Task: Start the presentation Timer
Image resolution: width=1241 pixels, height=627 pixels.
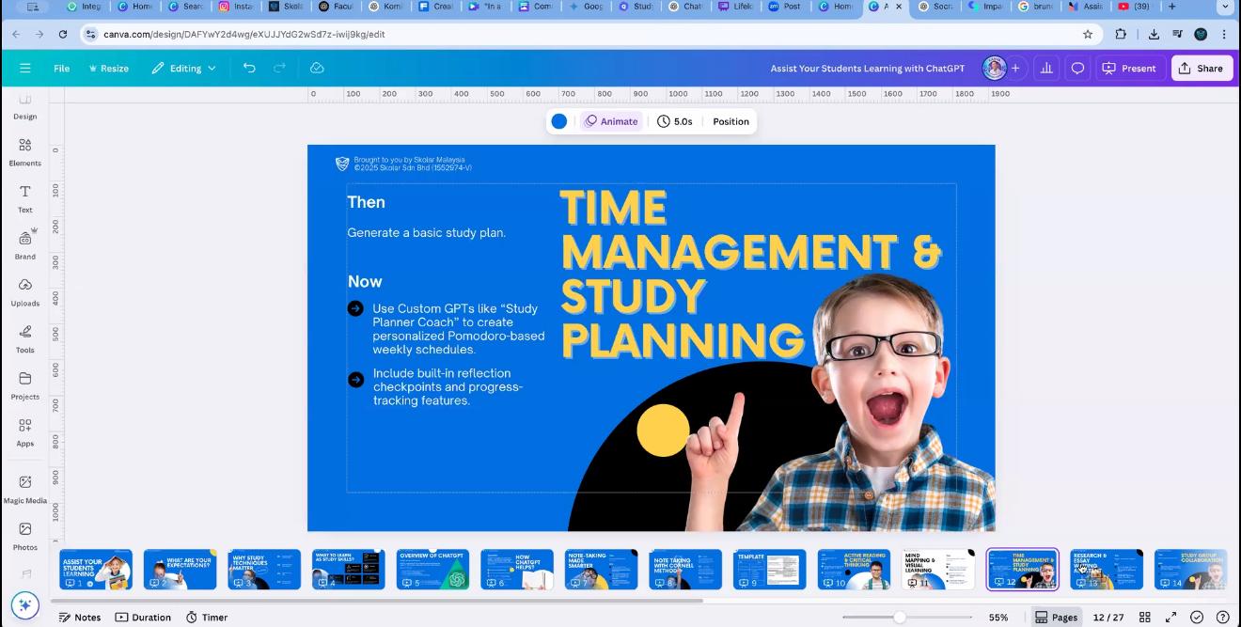Action: 207,618
